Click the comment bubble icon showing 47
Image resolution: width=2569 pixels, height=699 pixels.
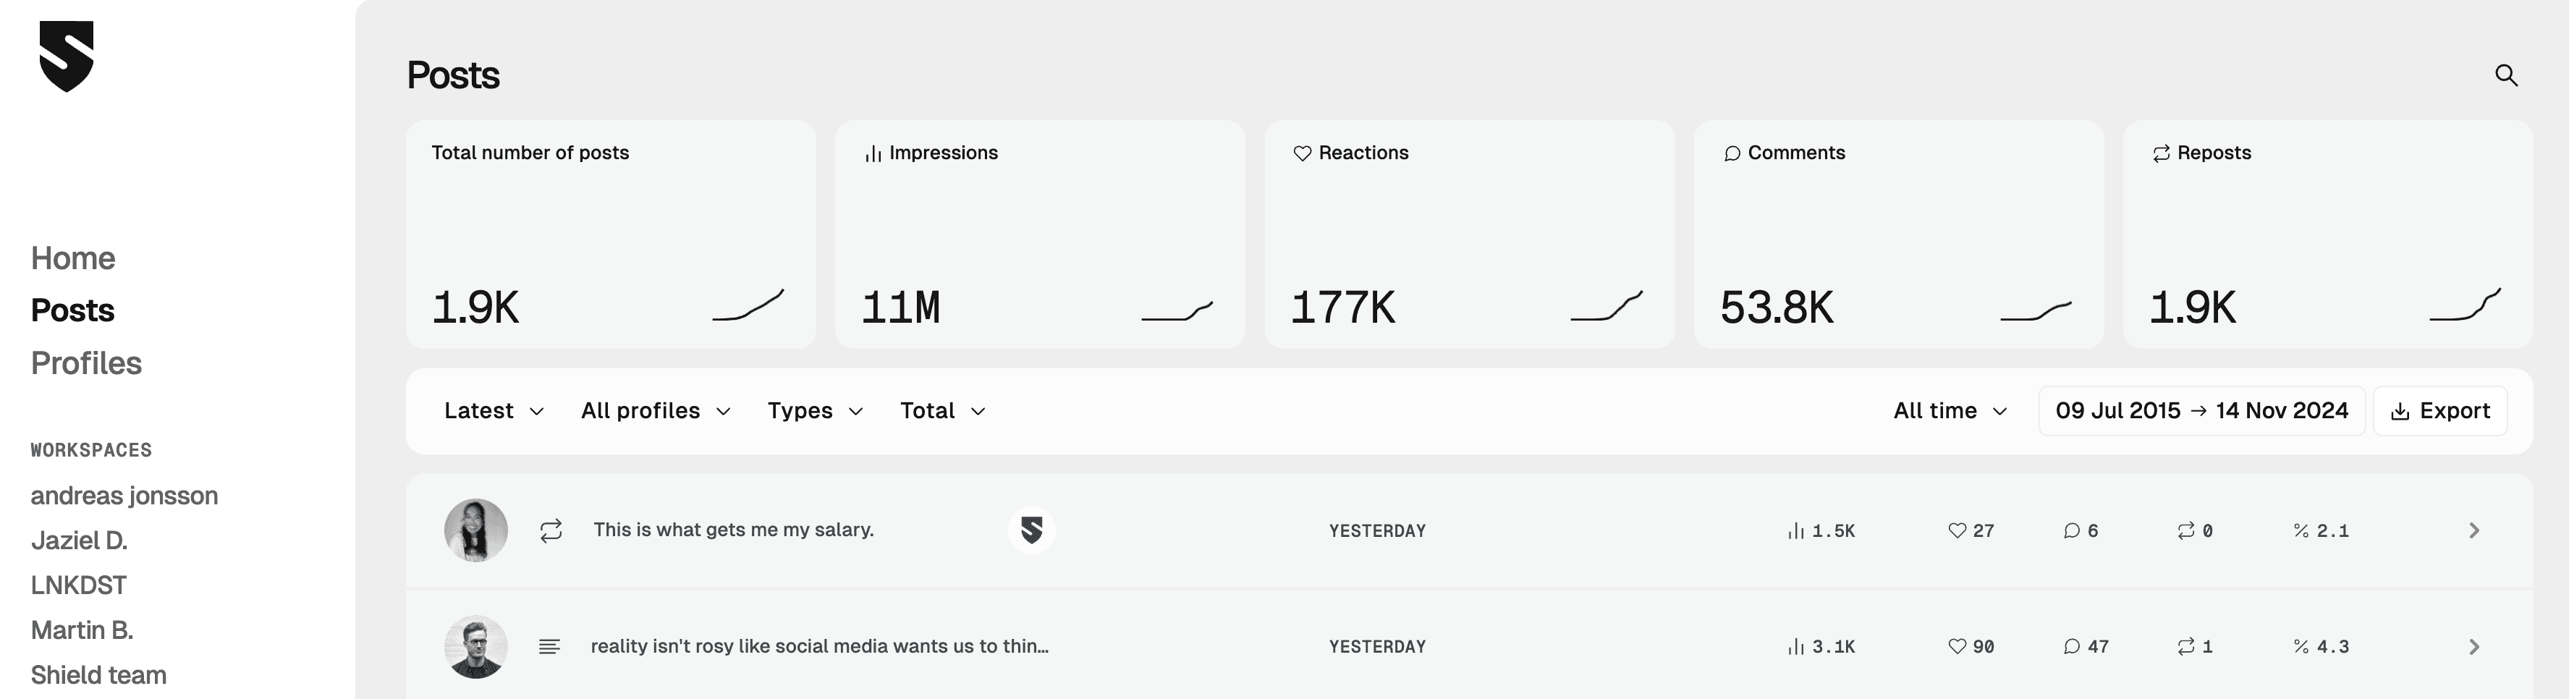[2071, 647]
